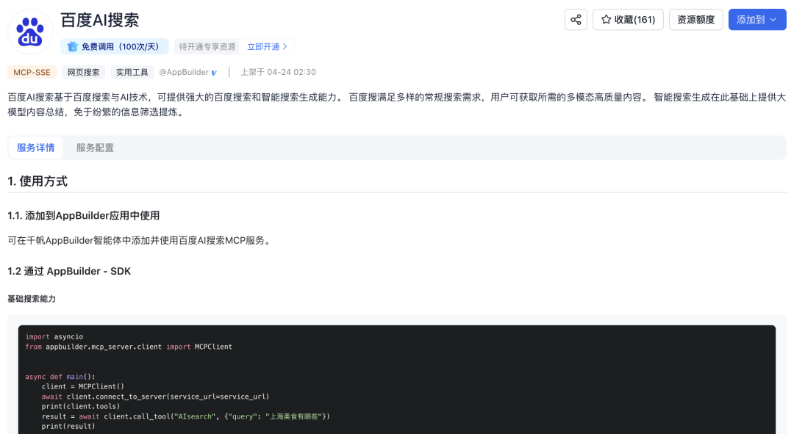794x434 pixels.
Task: Open the 添加到 dropdown chevron
Action: (773, 20)
